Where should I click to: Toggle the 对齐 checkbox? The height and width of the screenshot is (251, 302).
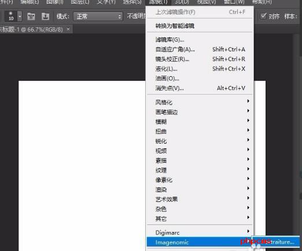[x=263, y=16]
